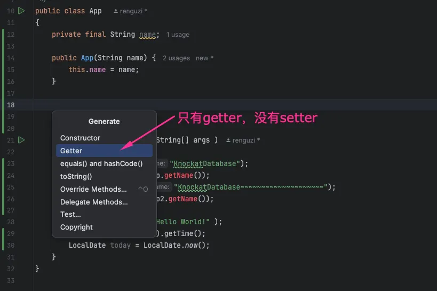Viewport: 437px width, 291px height.
Task: Open the '1 usage' hint for name field
Action: (178, 35)
